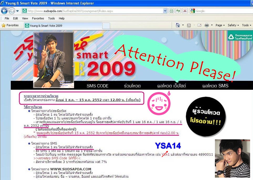This screenshot has height=180, width=253.
Task: Stop loading with the red X icon
Action: point(185,11)
